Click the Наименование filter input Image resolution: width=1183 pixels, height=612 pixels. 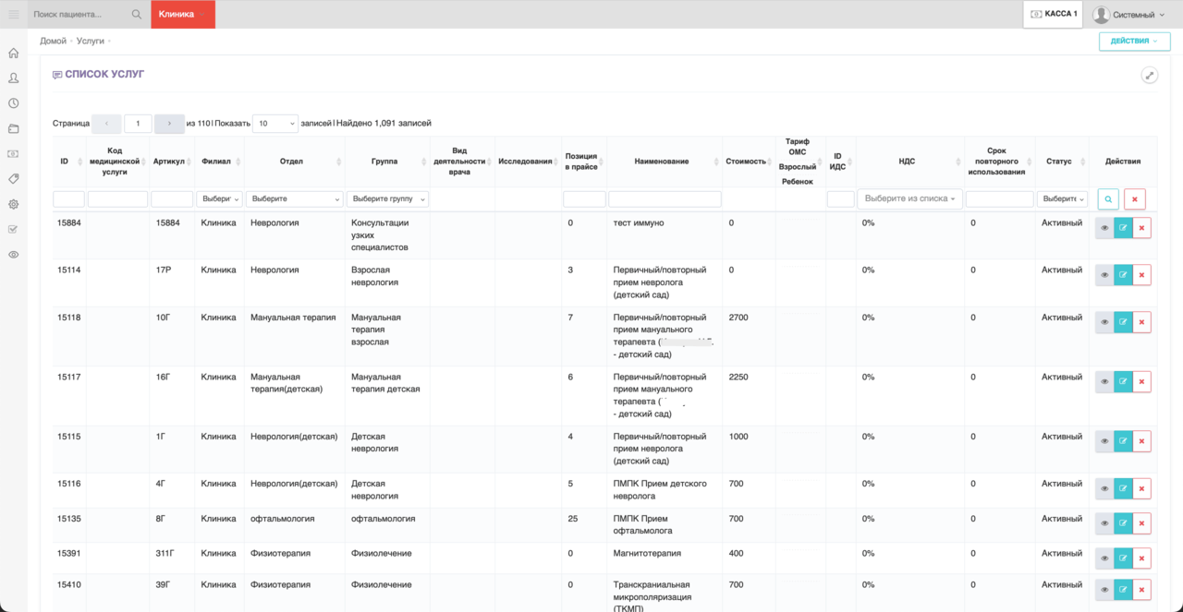pos(665,199)
